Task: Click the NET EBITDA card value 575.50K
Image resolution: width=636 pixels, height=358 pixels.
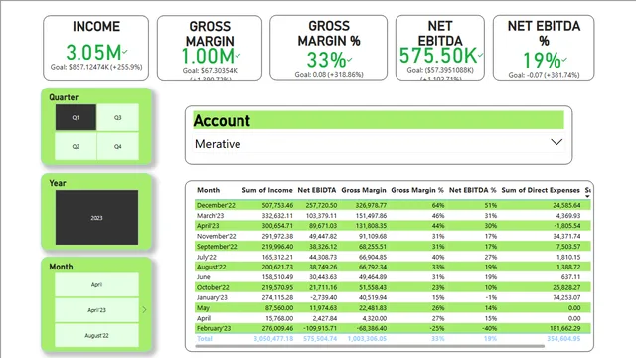Action: (x=438, y=56)
